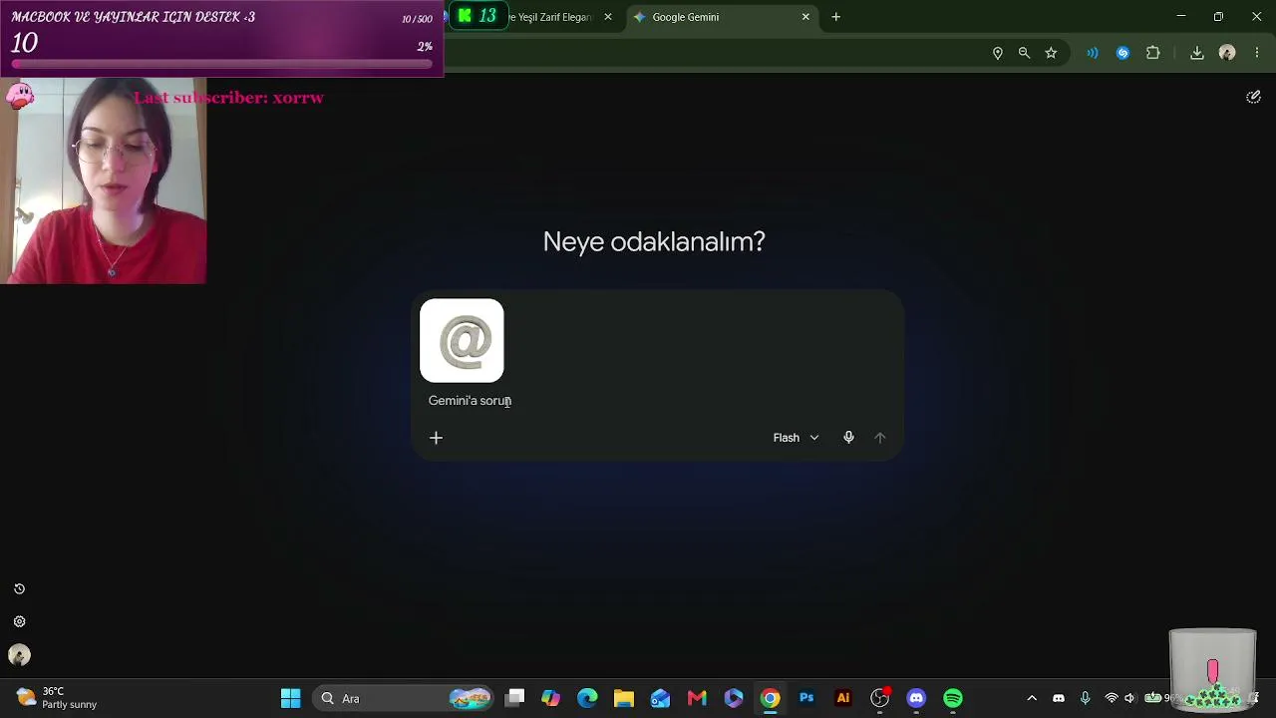The image size is (1276, 718).
Task: Click the support goal progress bar
Action: [222, 64]
